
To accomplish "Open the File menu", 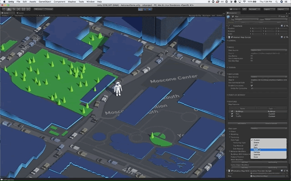I will (18, 2).
